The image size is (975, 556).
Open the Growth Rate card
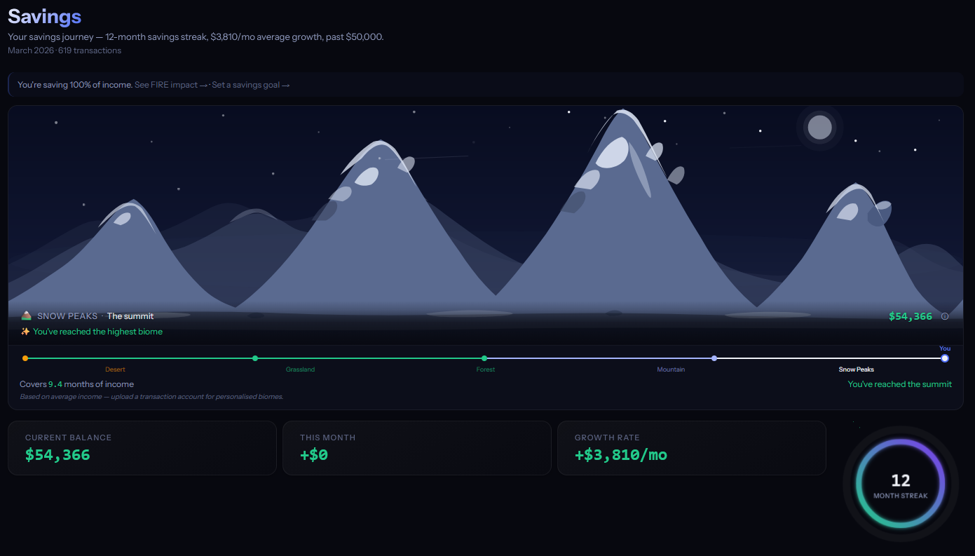691,448
